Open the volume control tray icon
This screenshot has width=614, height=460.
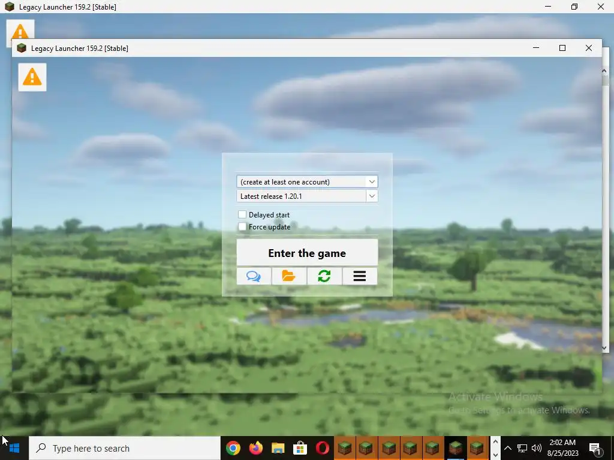click(537, 448)
